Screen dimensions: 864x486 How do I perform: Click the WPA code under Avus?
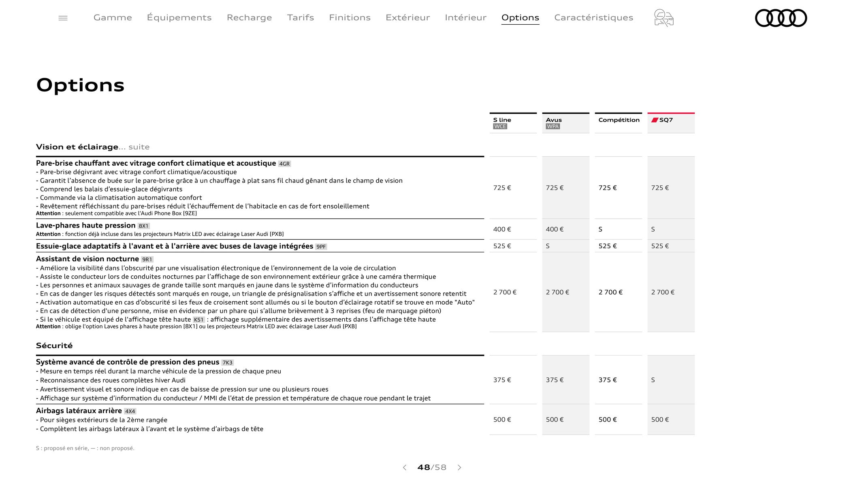(x=553, y=126)
